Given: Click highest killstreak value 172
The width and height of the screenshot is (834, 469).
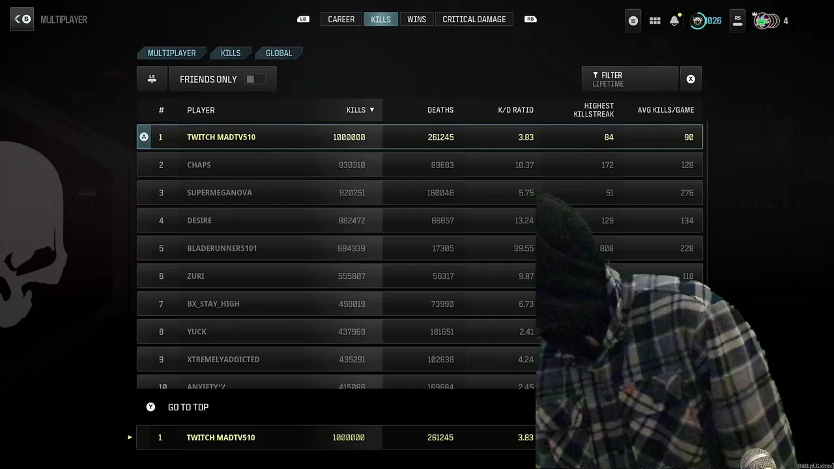Looking at the screenshot, I should click(x=607, y=165).
